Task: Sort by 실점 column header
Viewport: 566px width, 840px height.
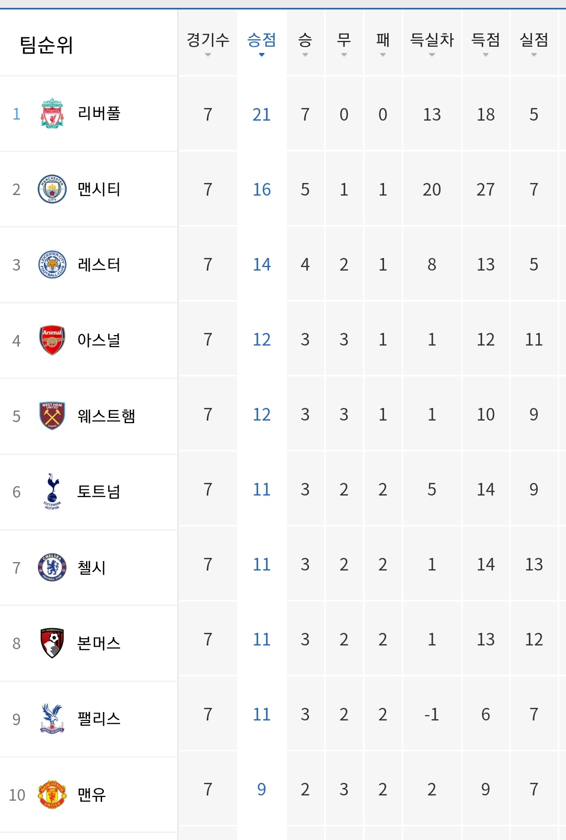Action: 533,42
